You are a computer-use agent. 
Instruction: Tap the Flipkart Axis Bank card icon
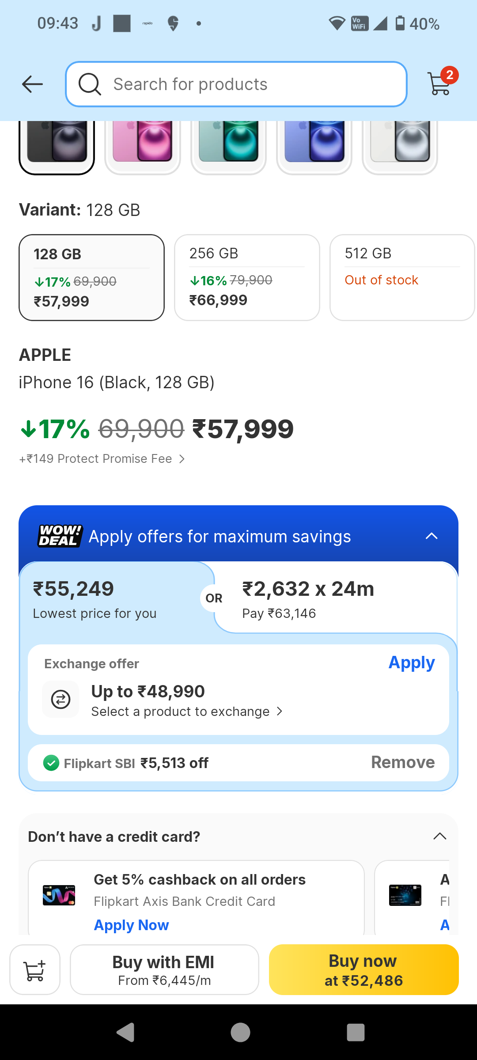pos(59,895)
